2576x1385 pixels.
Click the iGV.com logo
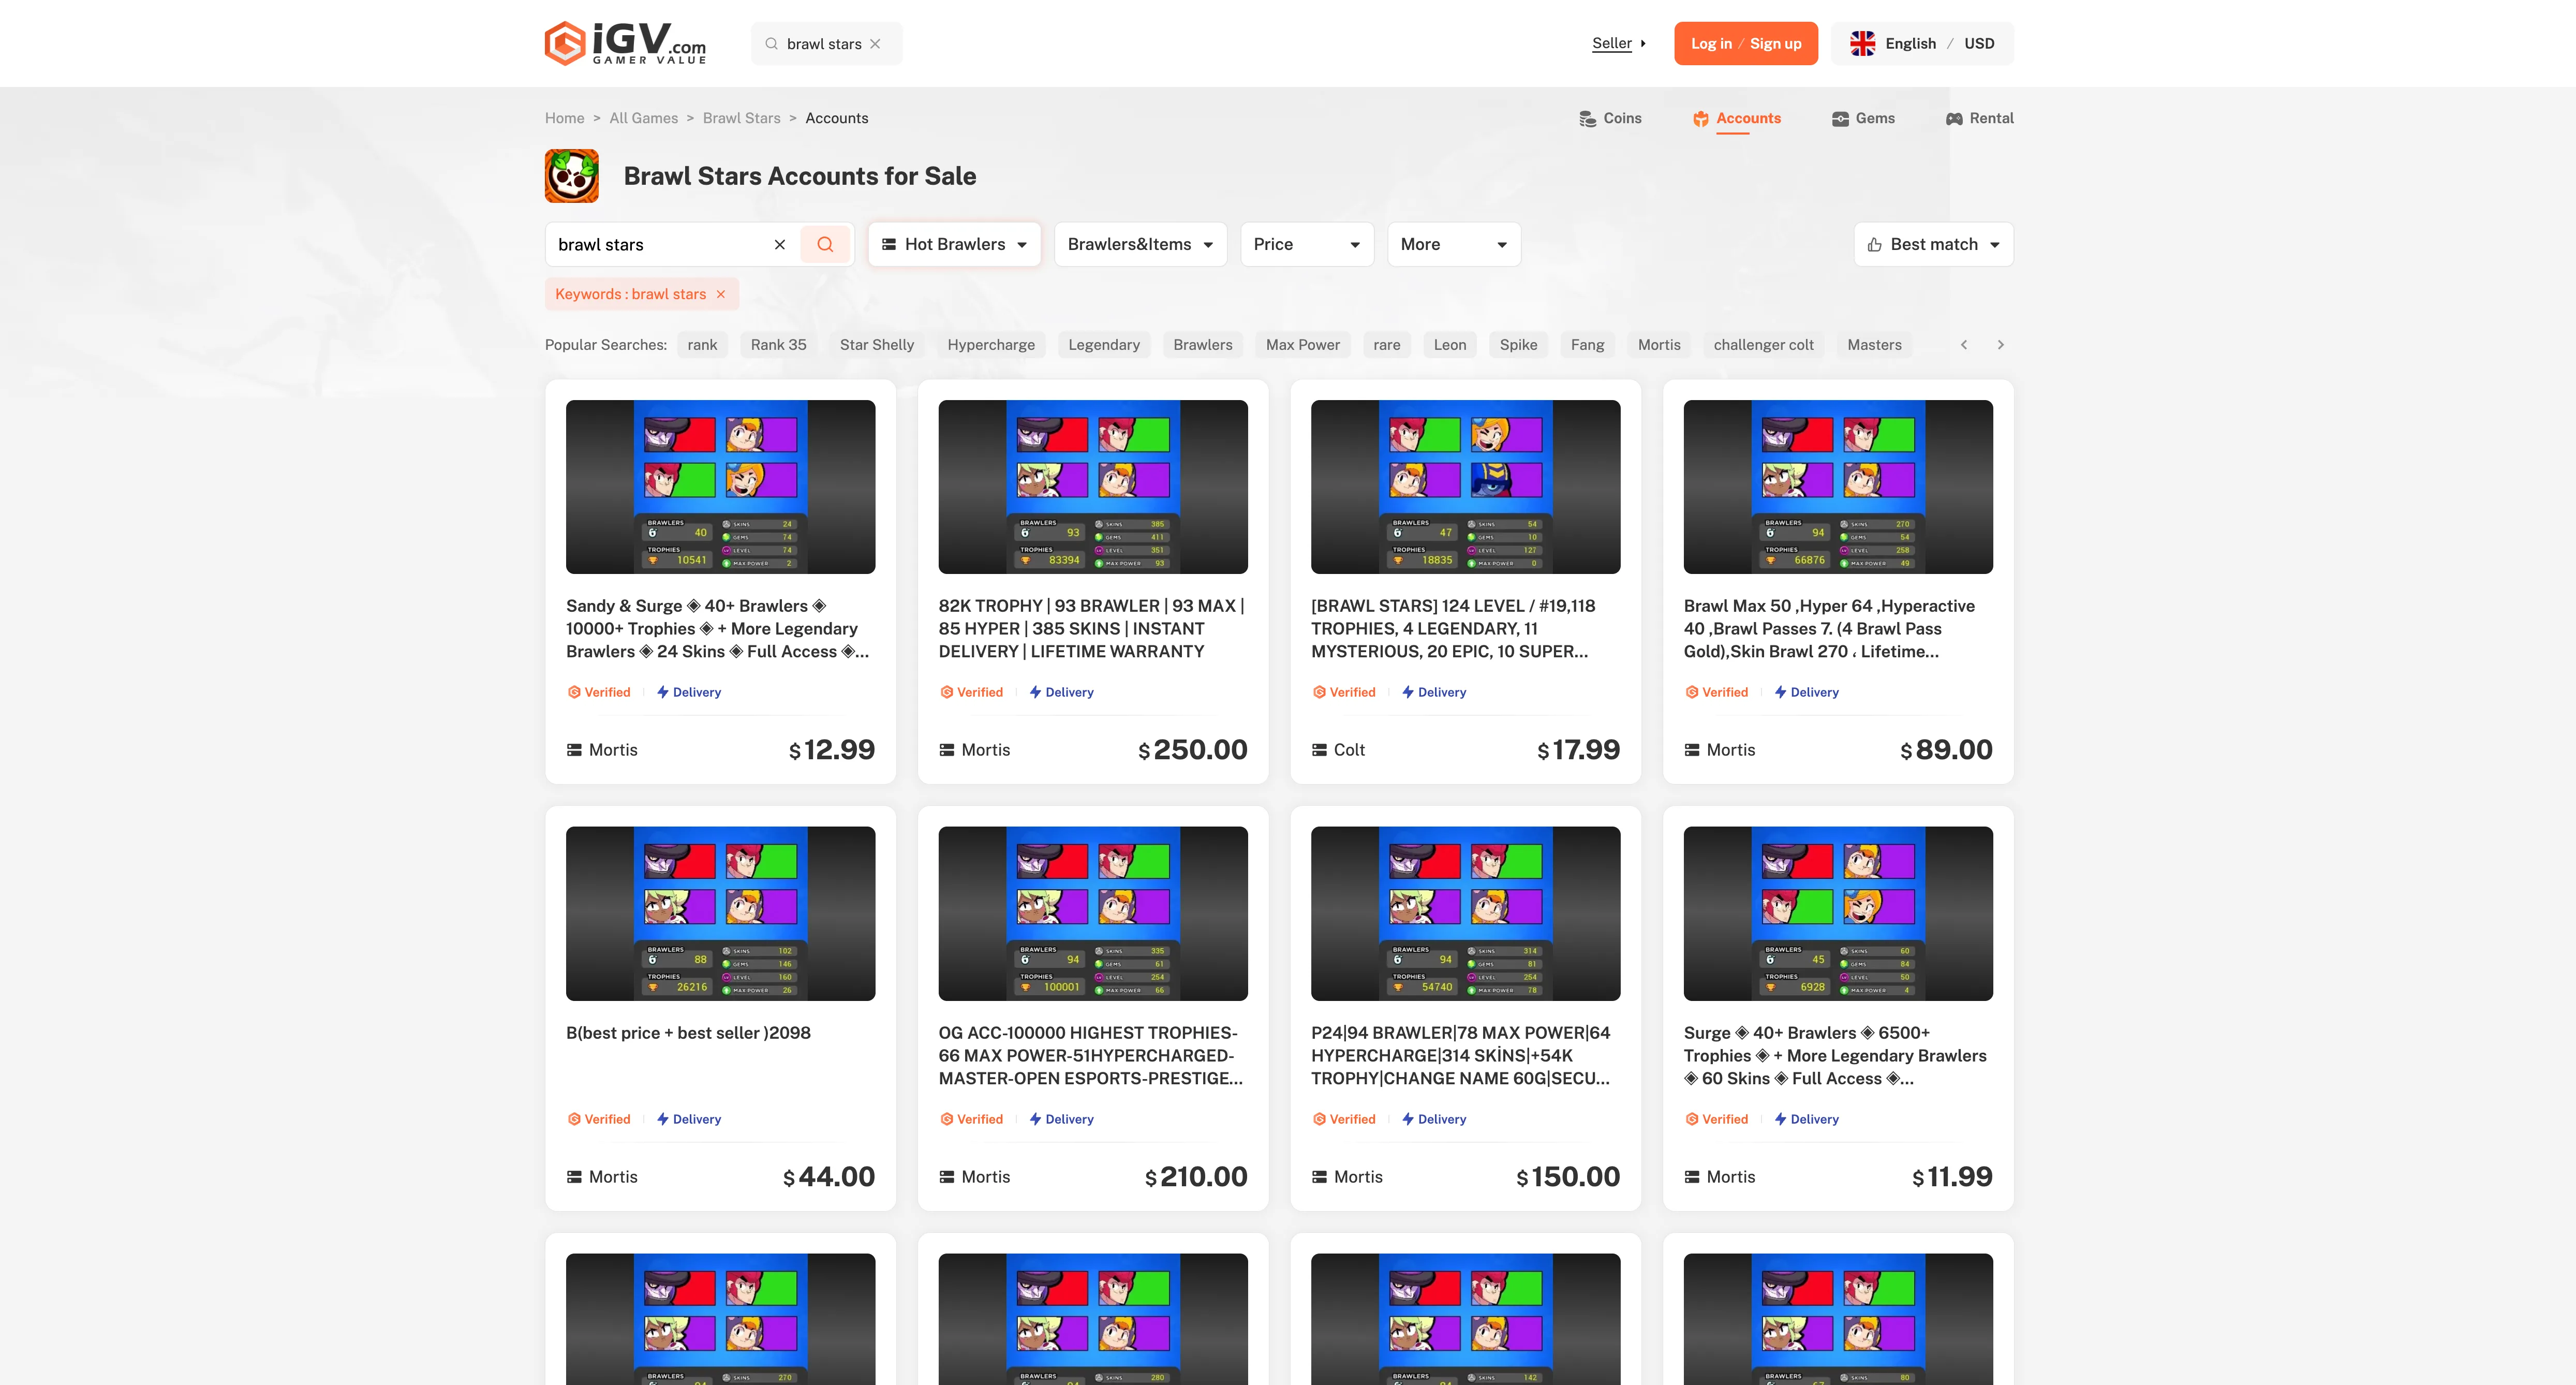coord(625,43)
